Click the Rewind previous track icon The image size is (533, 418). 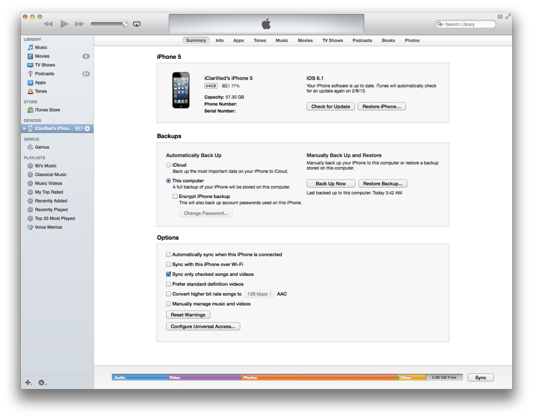point(48,24)
